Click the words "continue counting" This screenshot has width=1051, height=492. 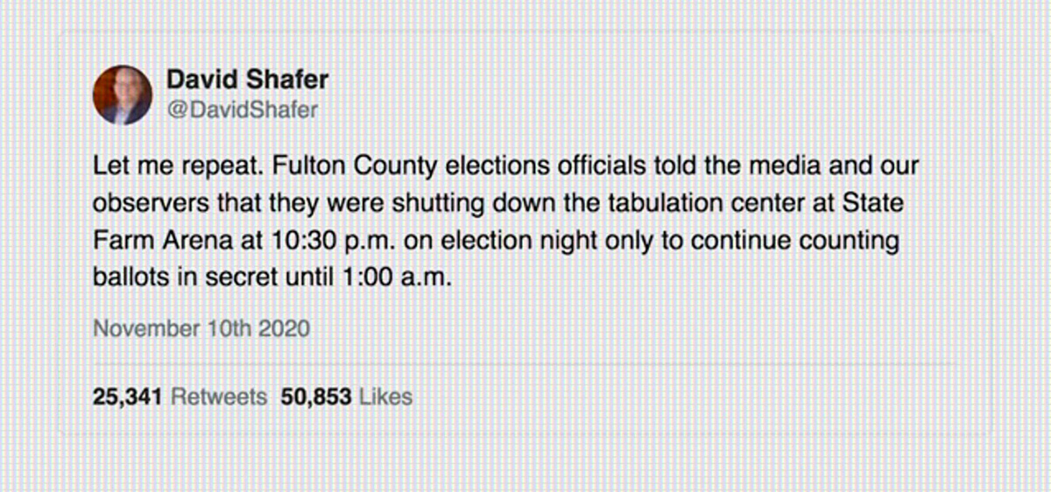tap(794, 241)
